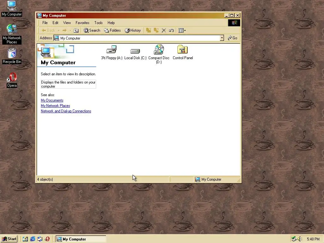Select the Local Disk (C:) icon

point(135,51)
